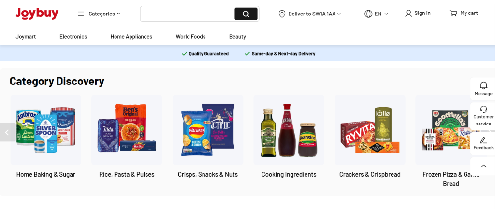Open Crisps, Snacks & Nuts category link
Image resolution: width=495 pixels, height=209 pixels.
tap(208, 174)
